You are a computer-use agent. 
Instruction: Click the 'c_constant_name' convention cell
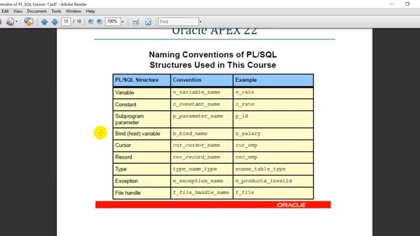tap(201, 105)
